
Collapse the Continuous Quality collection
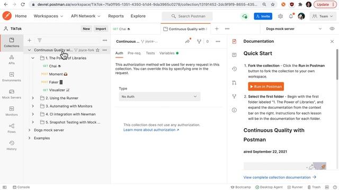(29, 50)
